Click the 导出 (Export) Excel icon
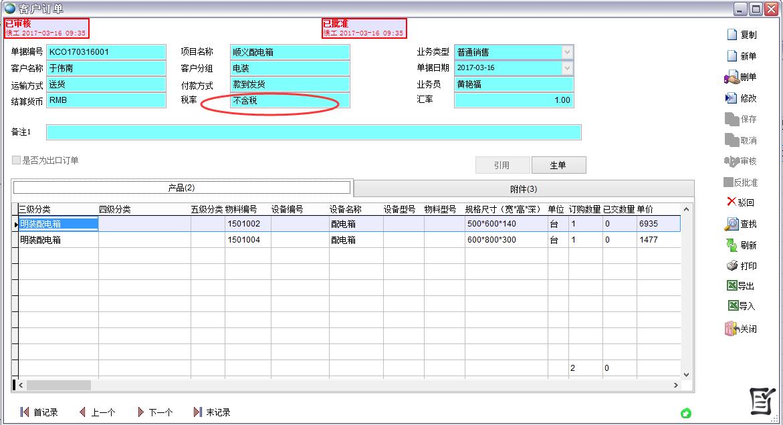The image size is (783, 425). click(x=742, y=286)
